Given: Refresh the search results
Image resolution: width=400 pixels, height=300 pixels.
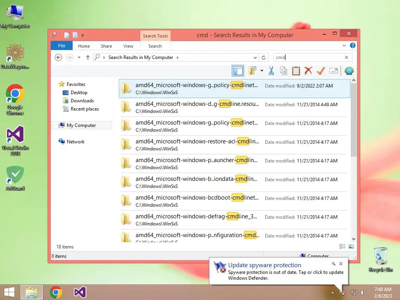Looking at the screenshot, I should point(264,57).
